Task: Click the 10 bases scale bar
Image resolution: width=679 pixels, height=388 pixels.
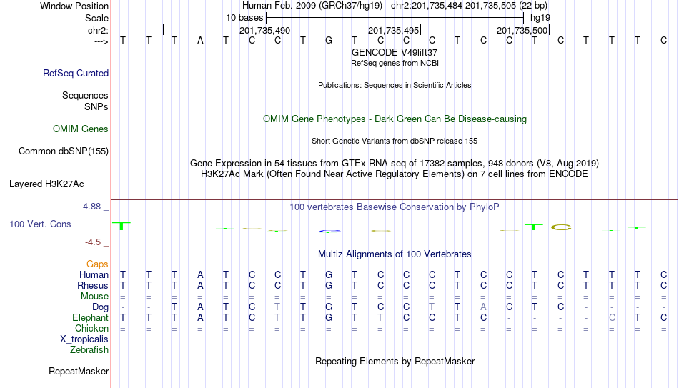Action: coord(395,18)
